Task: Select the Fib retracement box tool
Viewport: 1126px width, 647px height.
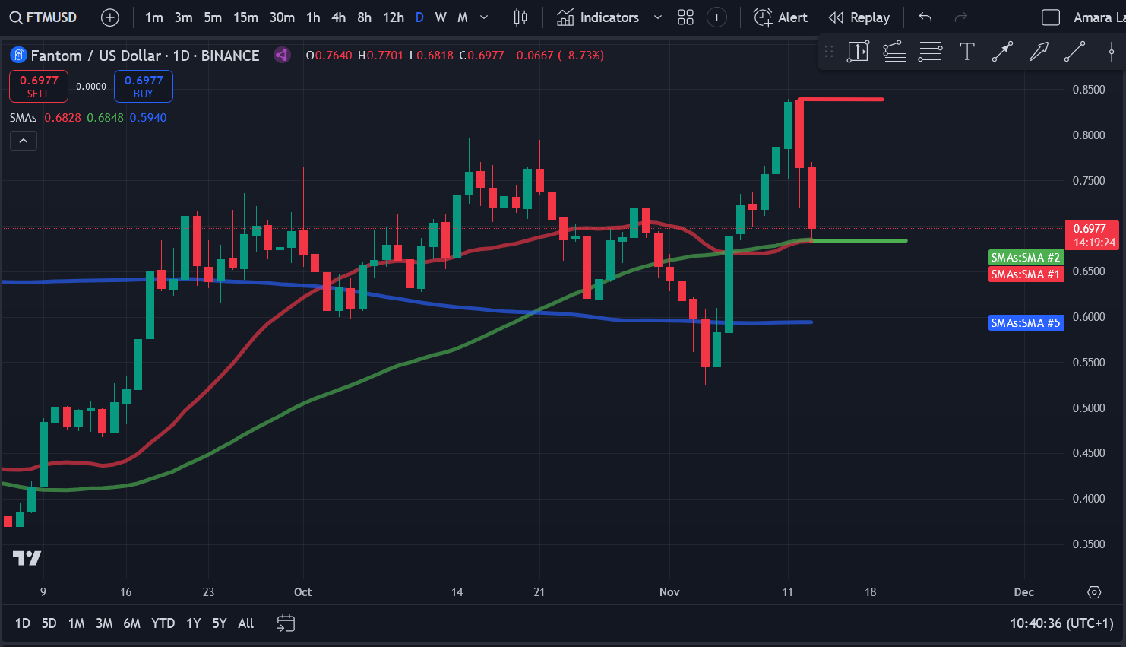Action: click(858, 52)
